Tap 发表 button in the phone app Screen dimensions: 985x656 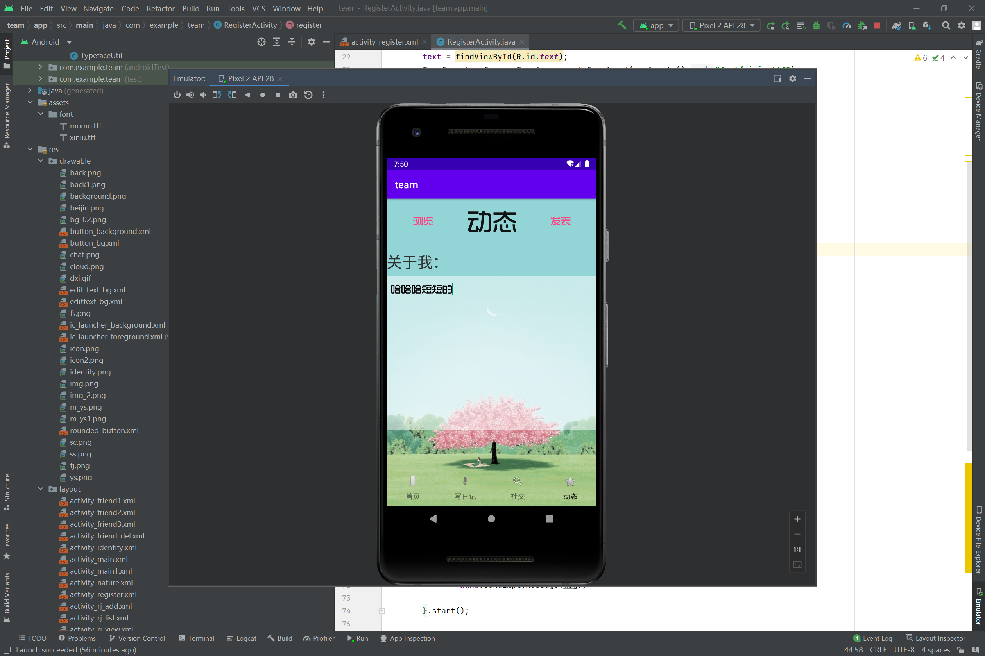click(561, 221)
